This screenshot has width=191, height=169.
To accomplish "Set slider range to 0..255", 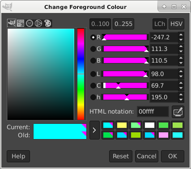I will 123,24.
